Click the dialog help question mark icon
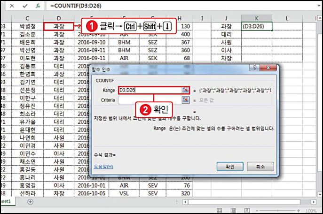 255,68
